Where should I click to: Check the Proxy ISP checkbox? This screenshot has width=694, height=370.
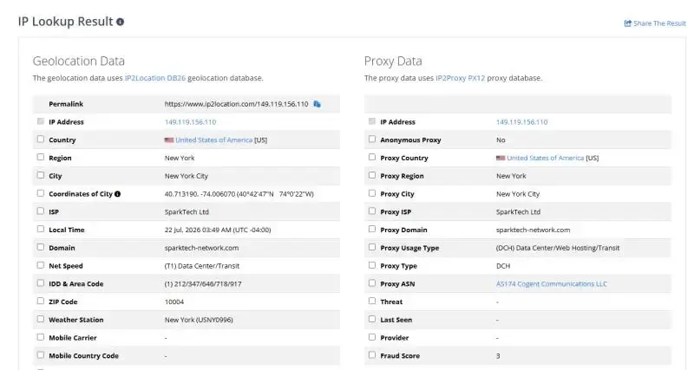(372, 211)
